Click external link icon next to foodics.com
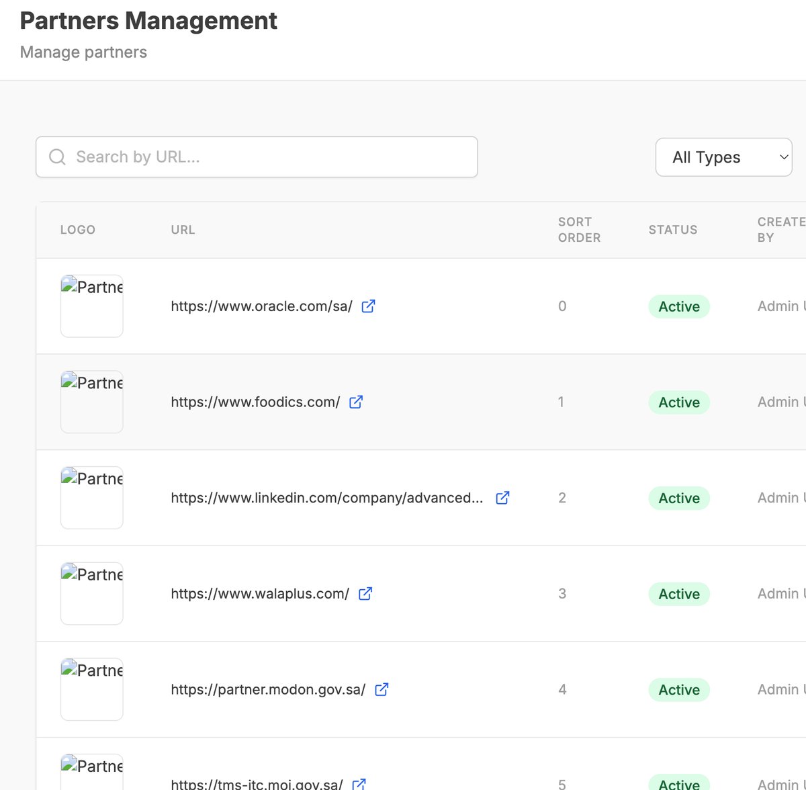 pyautogui.click(x=356, y=402)
